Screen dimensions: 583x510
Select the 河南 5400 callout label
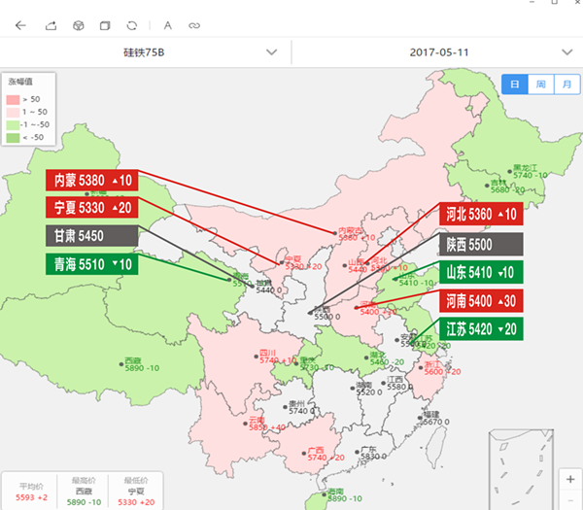(x=481, y=301)
